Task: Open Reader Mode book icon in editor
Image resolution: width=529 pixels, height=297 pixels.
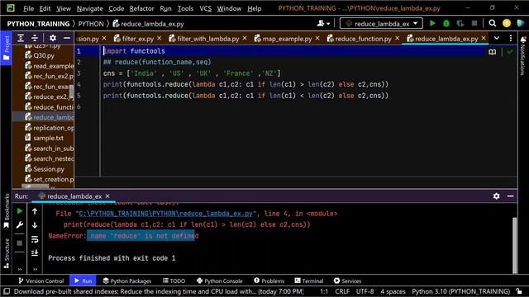Action: pos(493,52)
